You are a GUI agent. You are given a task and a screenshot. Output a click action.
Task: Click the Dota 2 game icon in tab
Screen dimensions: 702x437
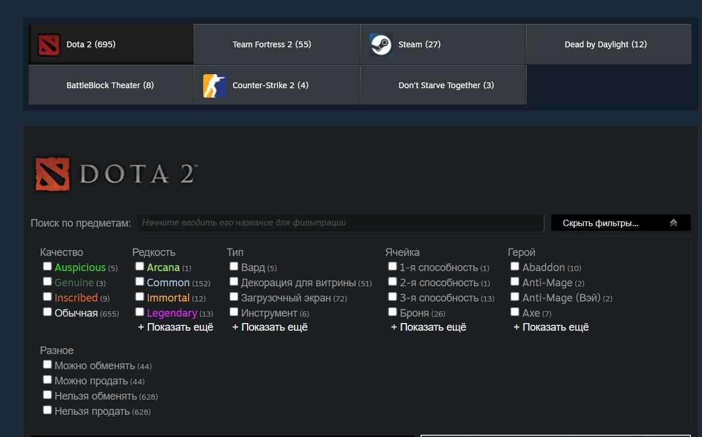tap(49, 44)
